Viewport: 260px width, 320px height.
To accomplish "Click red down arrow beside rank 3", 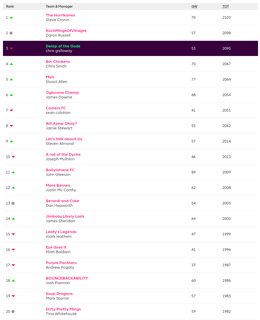I will (11, 48).
